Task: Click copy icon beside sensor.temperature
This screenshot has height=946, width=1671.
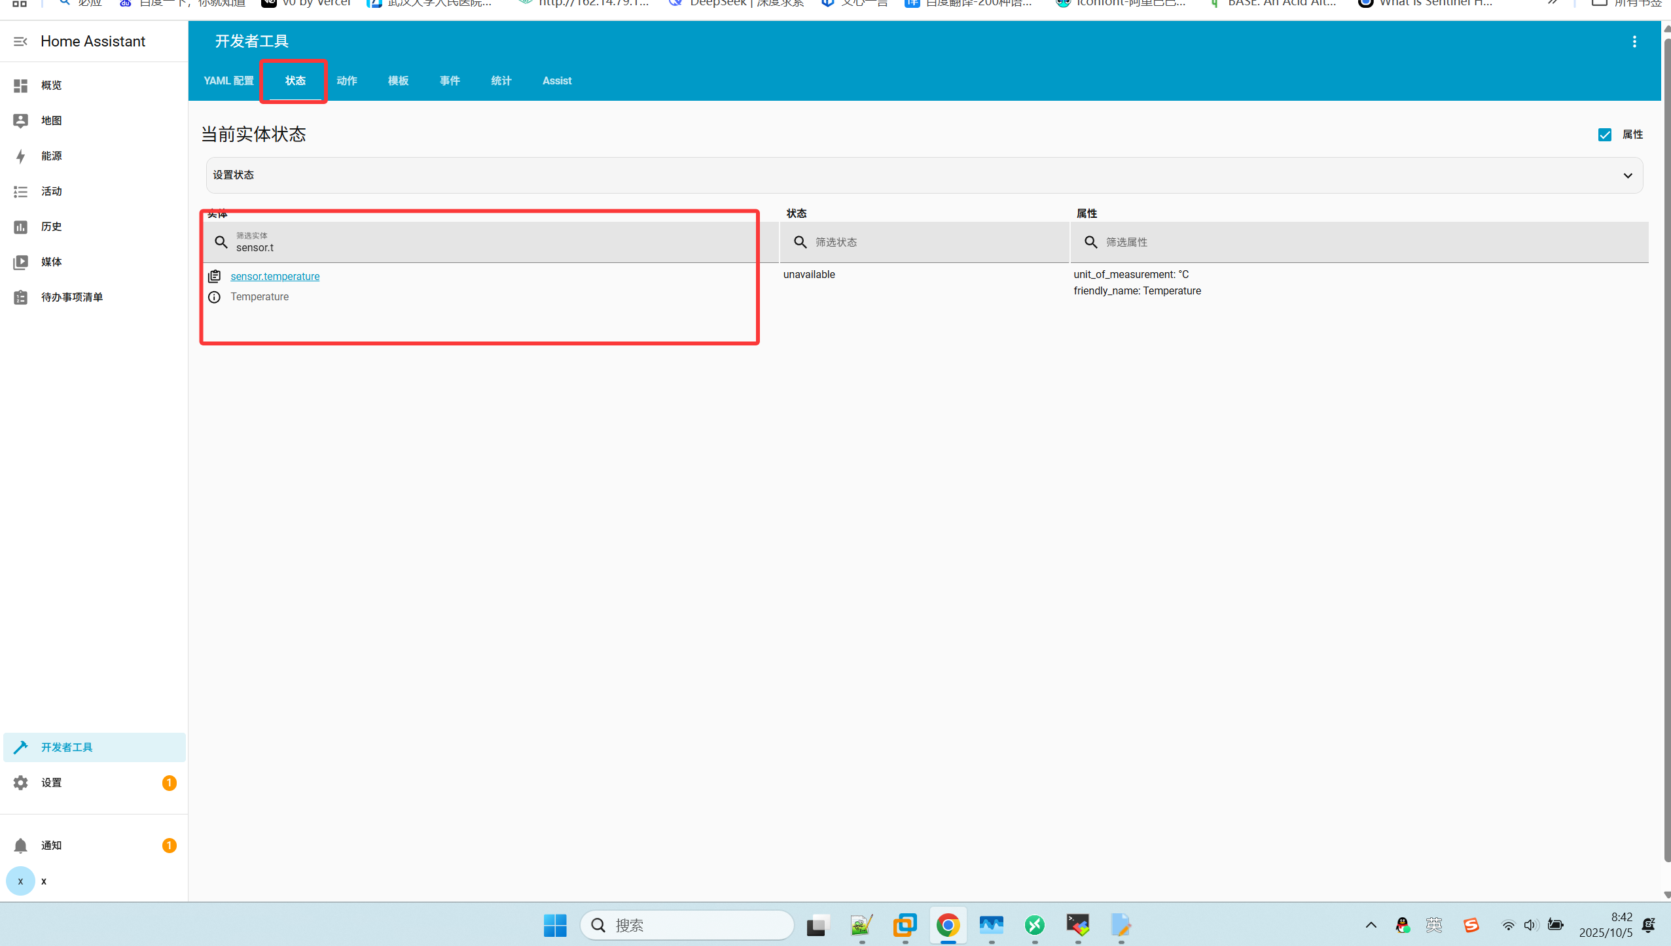Action: pyautogui.click(x=214, y=276)
